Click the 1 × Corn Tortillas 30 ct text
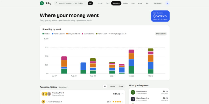Image resolution: width=209 pixels, height=104 pixels. click(x=54, y=102)
